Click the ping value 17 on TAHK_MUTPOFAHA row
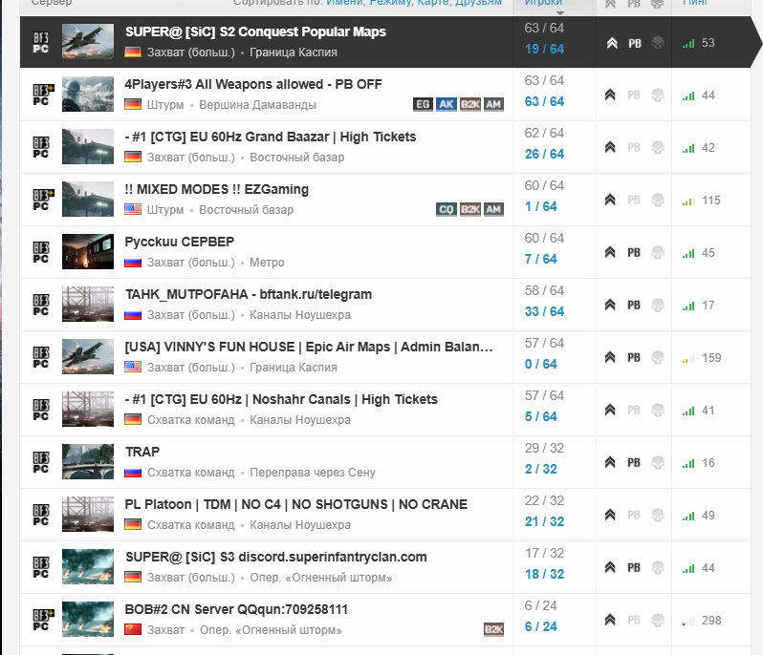The width and height of the screenshot is (763, 655). 708,306
